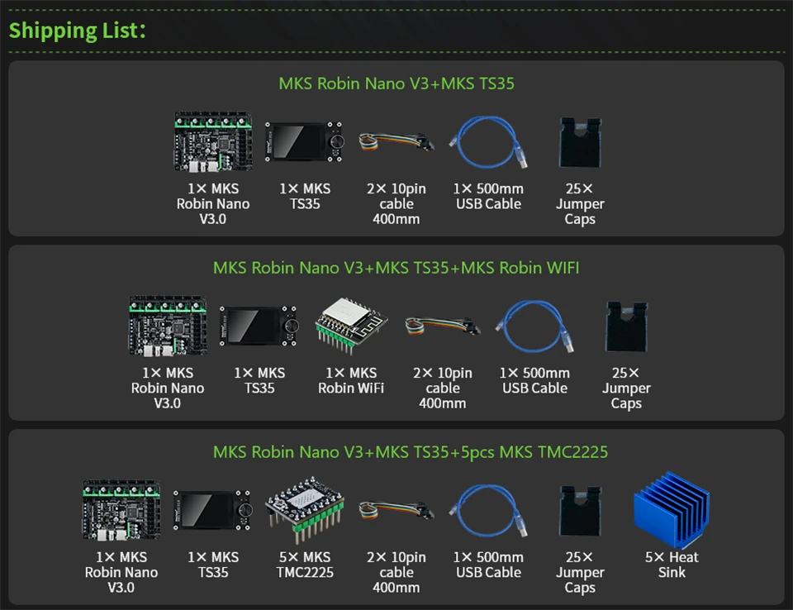Click the TS35 screen image in first kit
The image size is (793, 610).
click(305, 141)
